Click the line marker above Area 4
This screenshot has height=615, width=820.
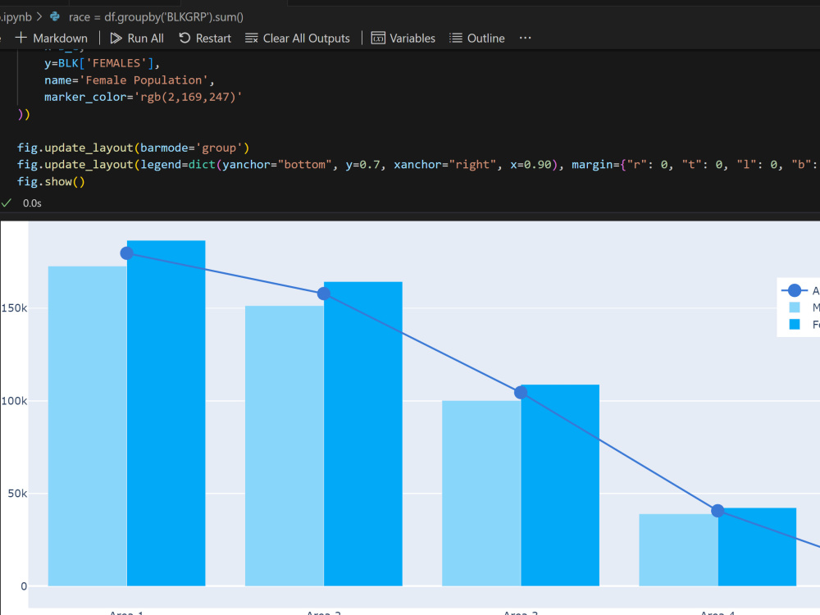718,511
